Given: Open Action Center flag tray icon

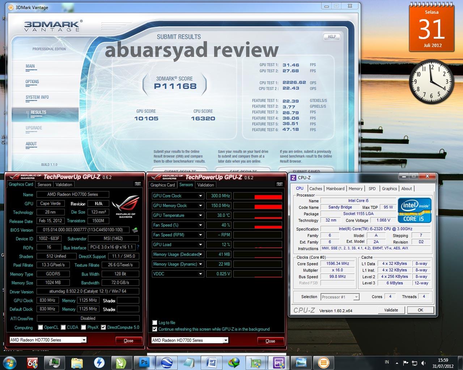Looking at the screenshot, I should click(x=406, y=363).
